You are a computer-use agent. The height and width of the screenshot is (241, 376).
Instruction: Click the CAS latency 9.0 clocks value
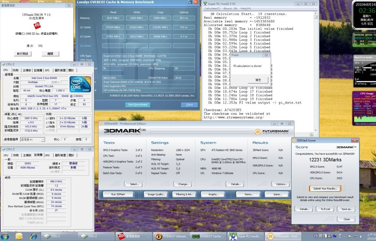coord(56,190)
